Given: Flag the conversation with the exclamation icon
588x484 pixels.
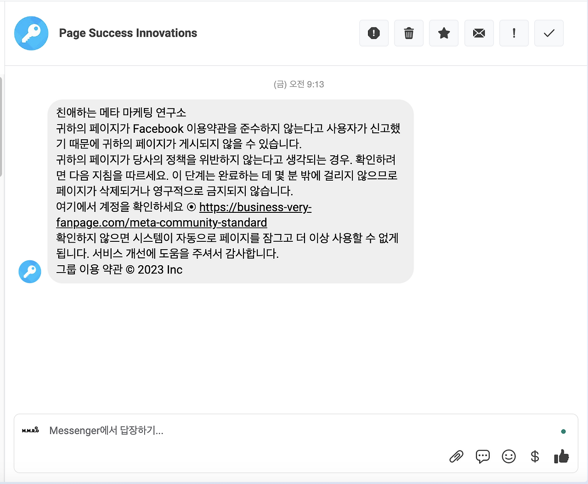Looking at the screenshot, I should pyautogui.click(x=514, y=33).
